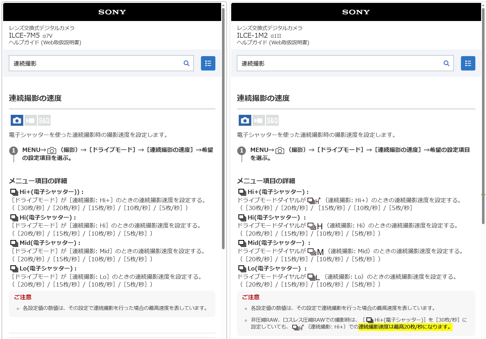Click scroll up arrow of right pane
The width and height of the screenshot is (486, 339).
[x=483, y=5]
